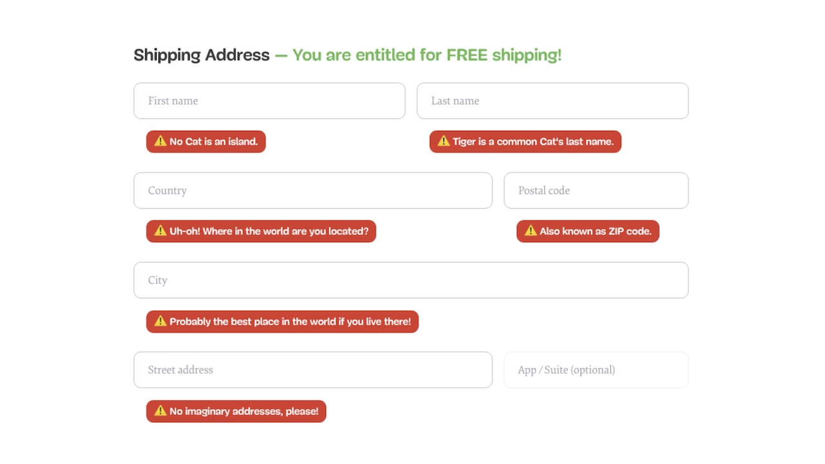Select the App / Suite optional field

(x=596, y=370)
